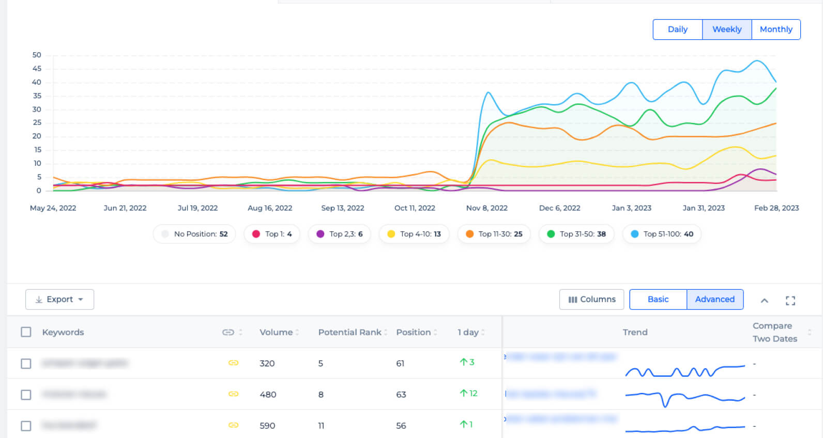Click position value 61

coord(400,364)
